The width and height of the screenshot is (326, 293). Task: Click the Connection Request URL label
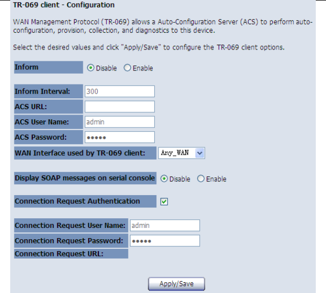59,254
